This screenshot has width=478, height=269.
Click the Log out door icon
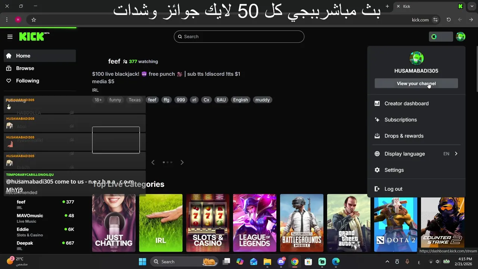tap(377, 189)
